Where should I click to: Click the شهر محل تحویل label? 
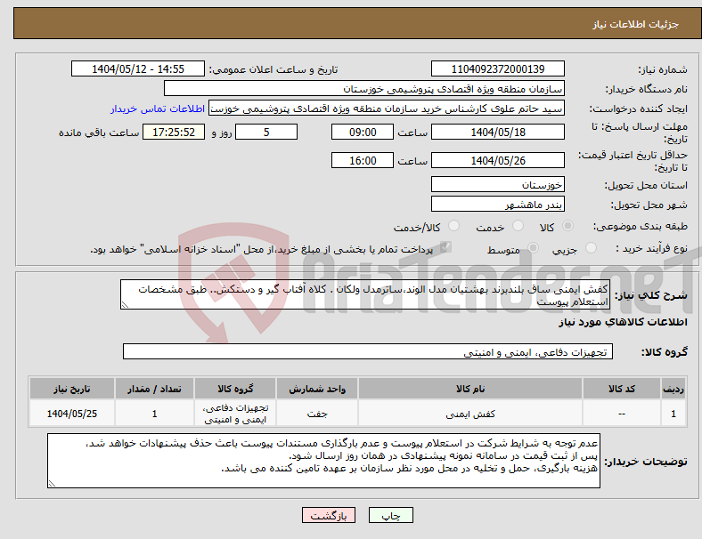pos(649,205)
